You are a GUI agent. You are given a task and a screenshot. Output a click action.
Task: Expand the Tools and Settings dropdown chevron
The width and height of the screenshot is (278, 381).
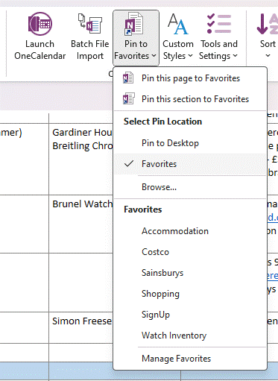pyautogui.click(x=235, y=56)
